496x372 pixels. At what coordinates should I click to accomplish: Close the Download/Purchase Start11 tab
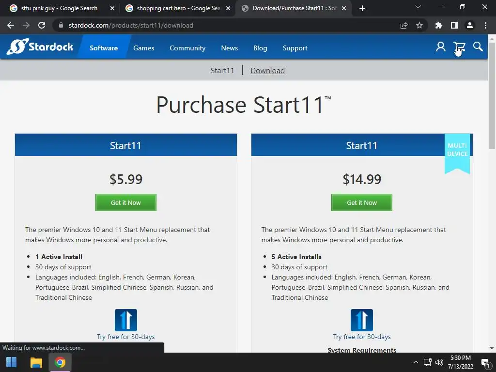pyautogui.click(x=344, y=8)
